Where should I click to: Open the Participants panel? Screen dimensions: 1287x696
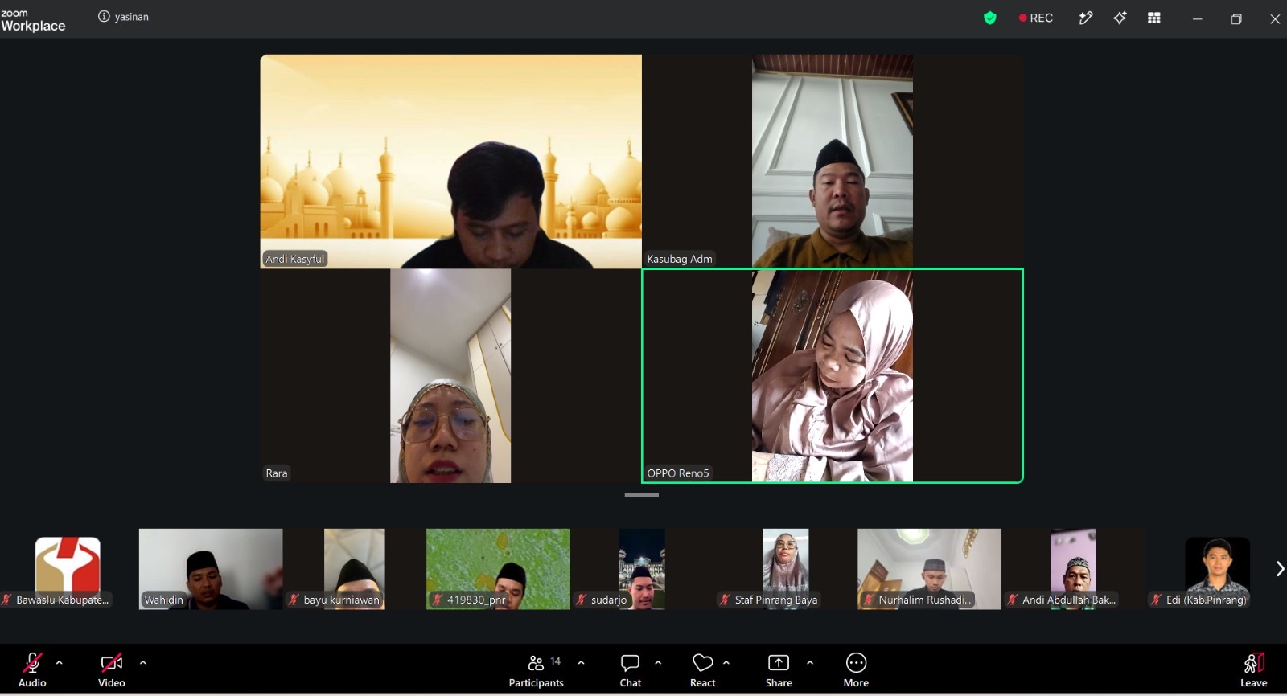[536, 671]
